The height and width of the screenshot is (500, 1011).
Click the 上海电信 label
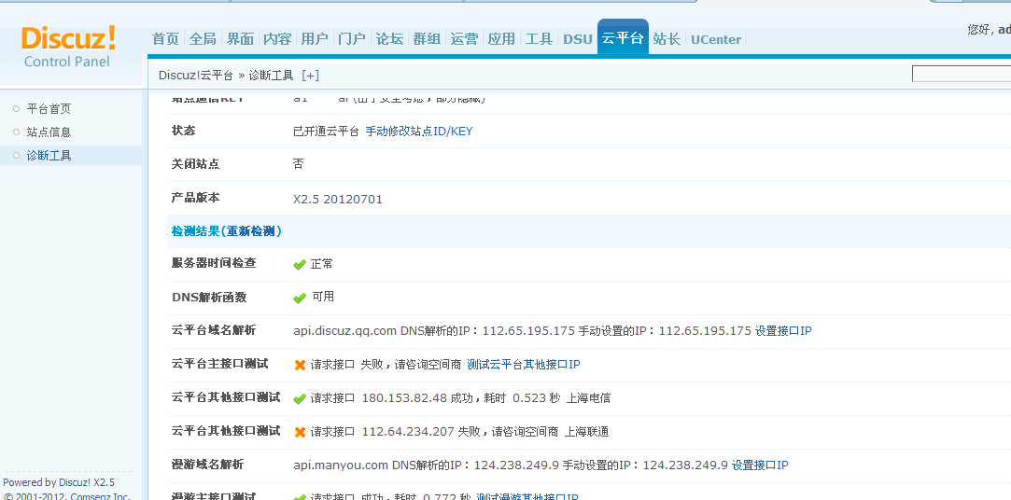click(x=588, y=398)
